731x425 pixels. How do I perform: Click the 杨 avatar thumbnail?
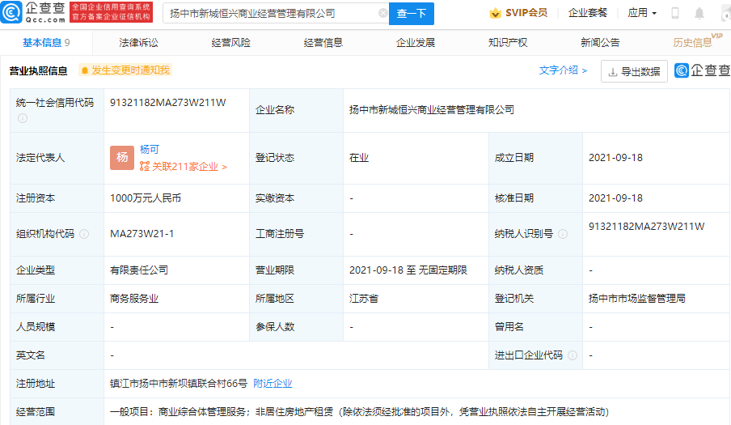click(121, 158)
